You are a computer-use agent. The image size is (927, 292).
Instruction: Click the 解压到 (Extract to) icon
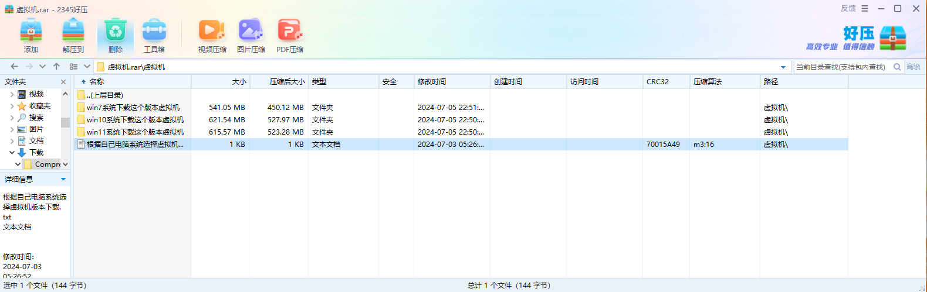coord(73,35)
